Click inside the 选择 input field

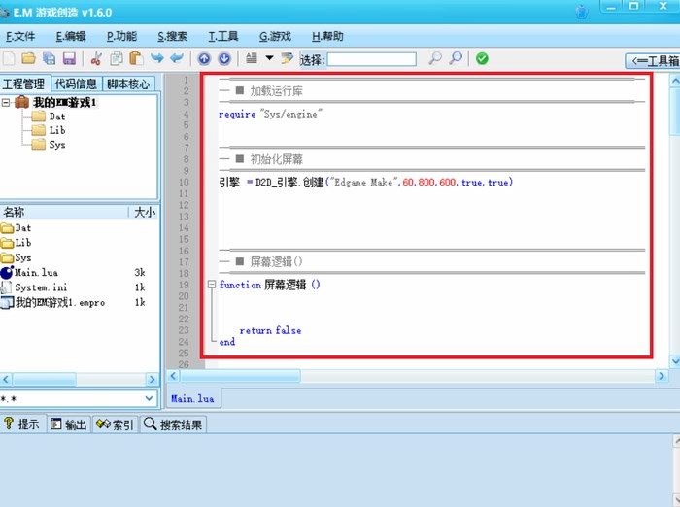pyautogui.click(x=372, y=59)
